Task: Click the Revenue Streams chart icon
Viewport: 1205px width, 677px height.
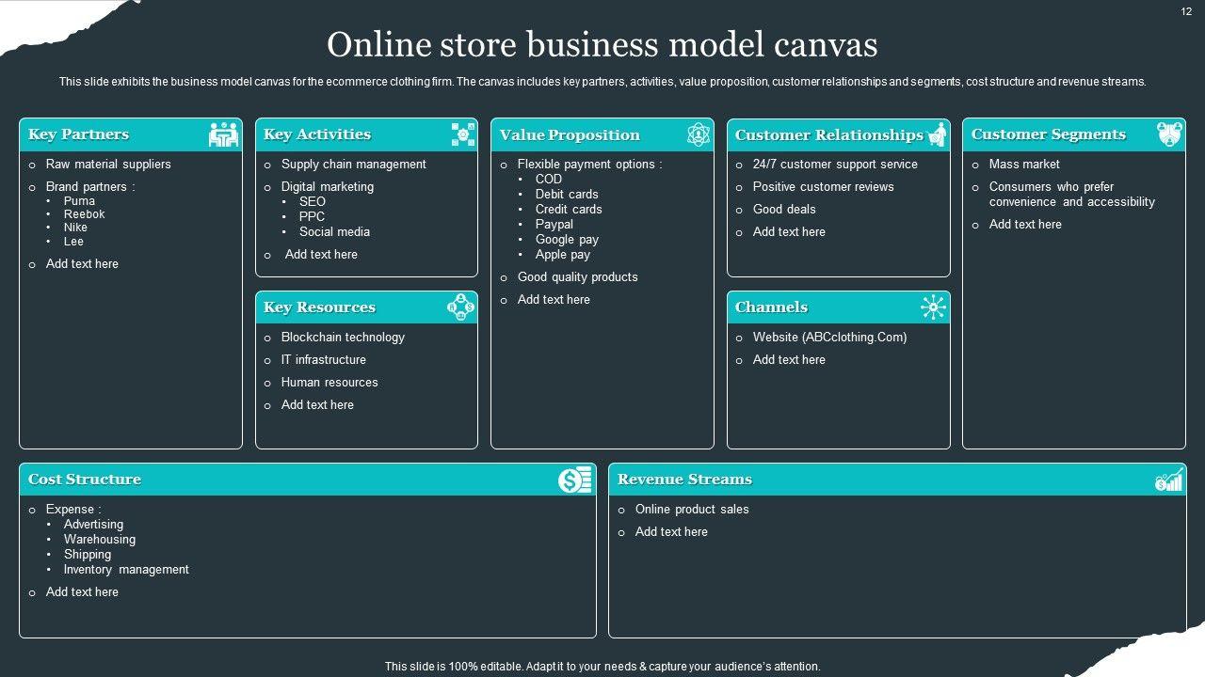Action: [x=1169, y=480]
